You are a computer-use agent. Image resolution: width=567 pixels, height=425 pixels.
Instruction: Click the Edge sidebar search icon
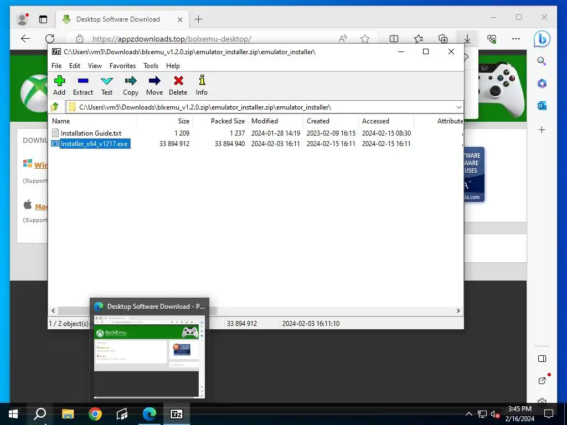tap(542, 61)
